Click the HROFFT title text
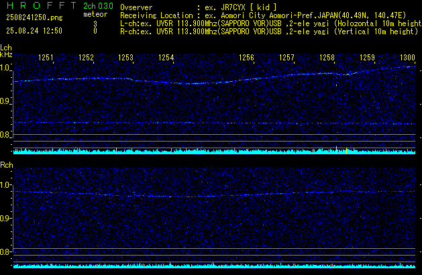This screenshot has height=275, width=422. click(x=42, y=5)
